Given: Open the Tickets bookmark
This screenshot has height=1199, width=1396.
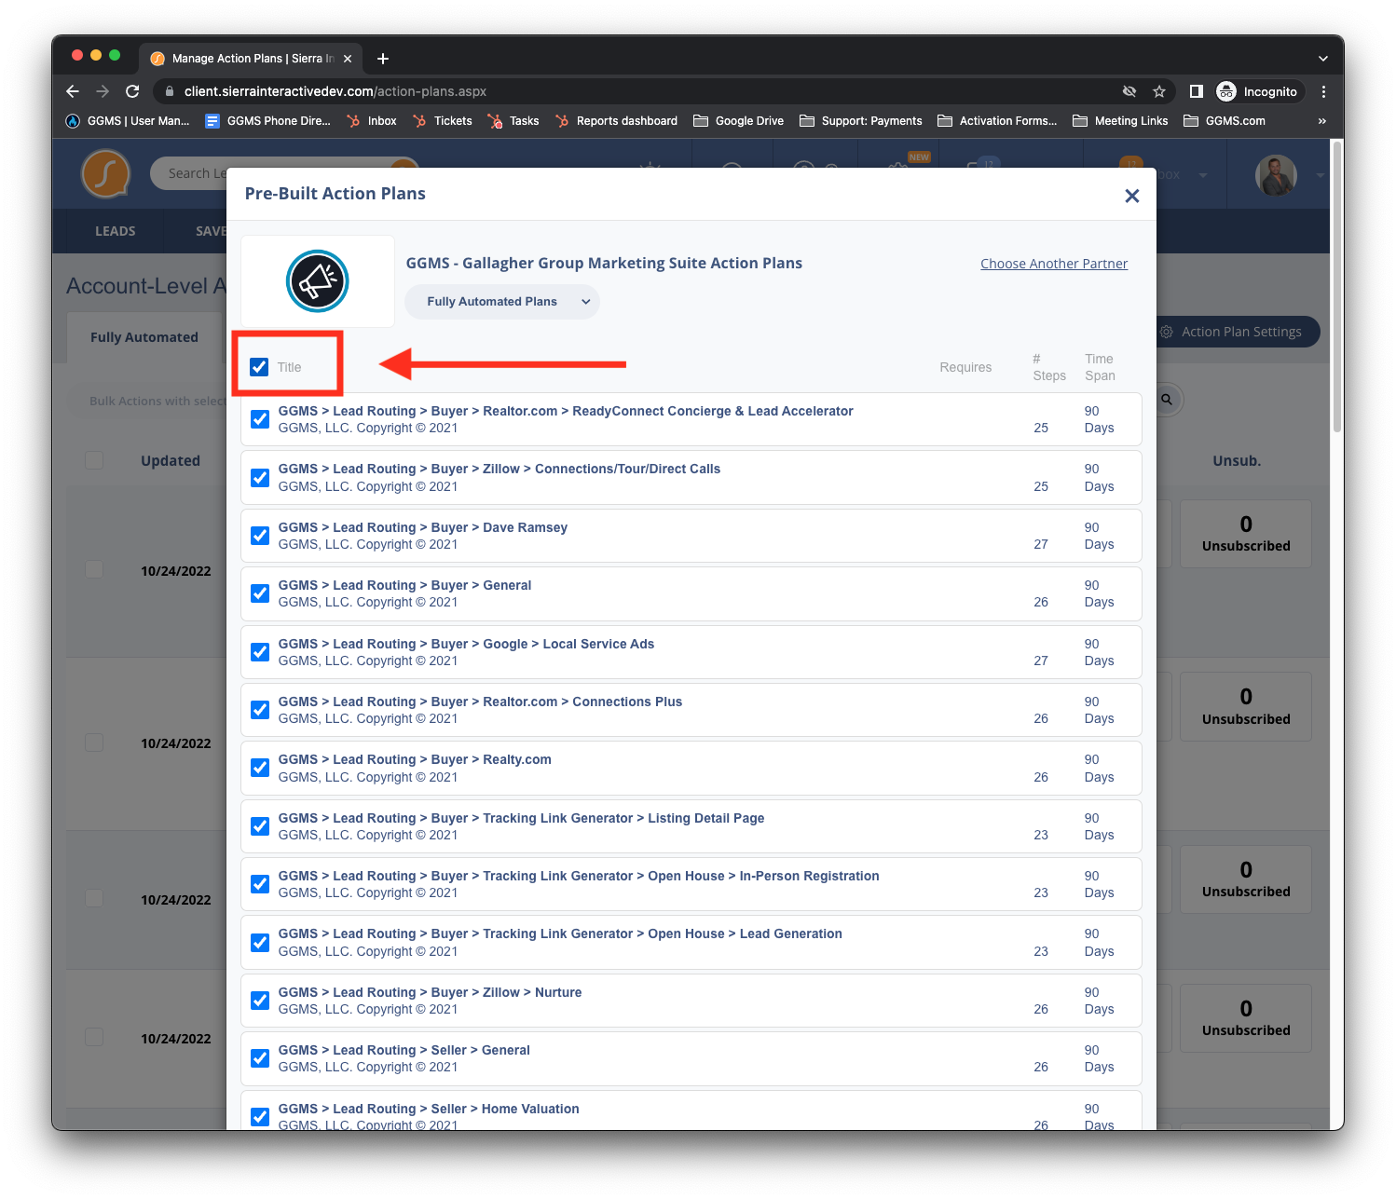Looking at the screenshot, I should (x=443, y=121).
